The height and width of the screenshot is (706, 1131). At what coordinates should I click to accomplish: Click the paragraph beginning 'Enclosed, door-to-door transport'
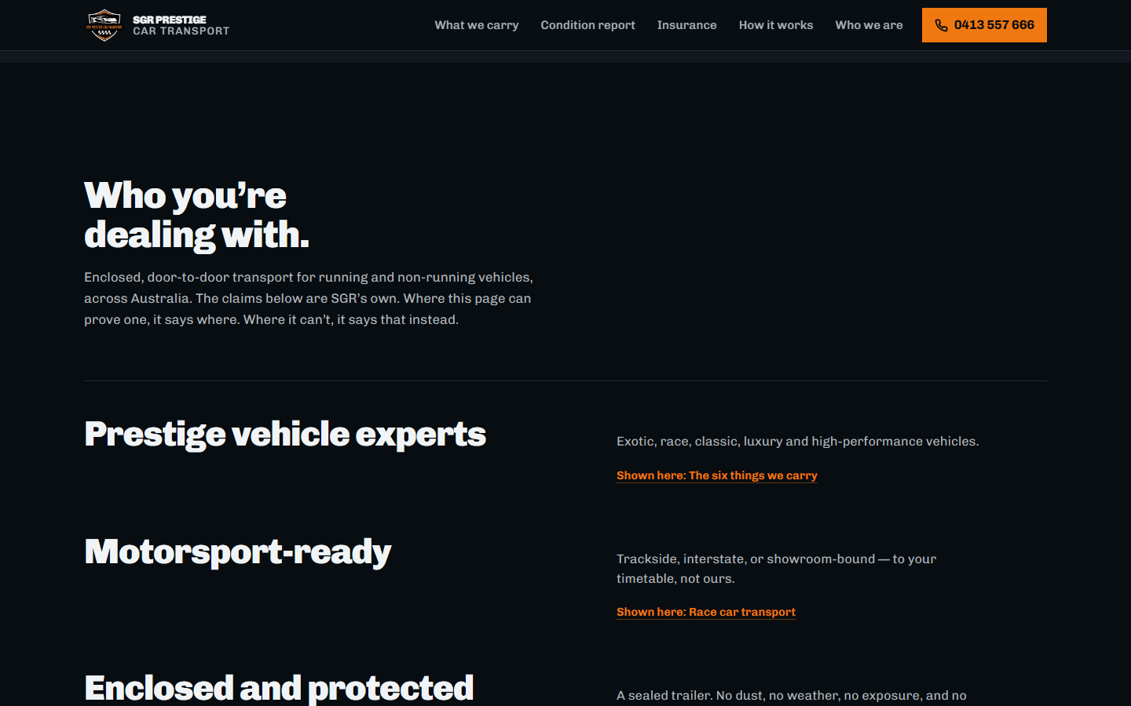coord(309,298)
